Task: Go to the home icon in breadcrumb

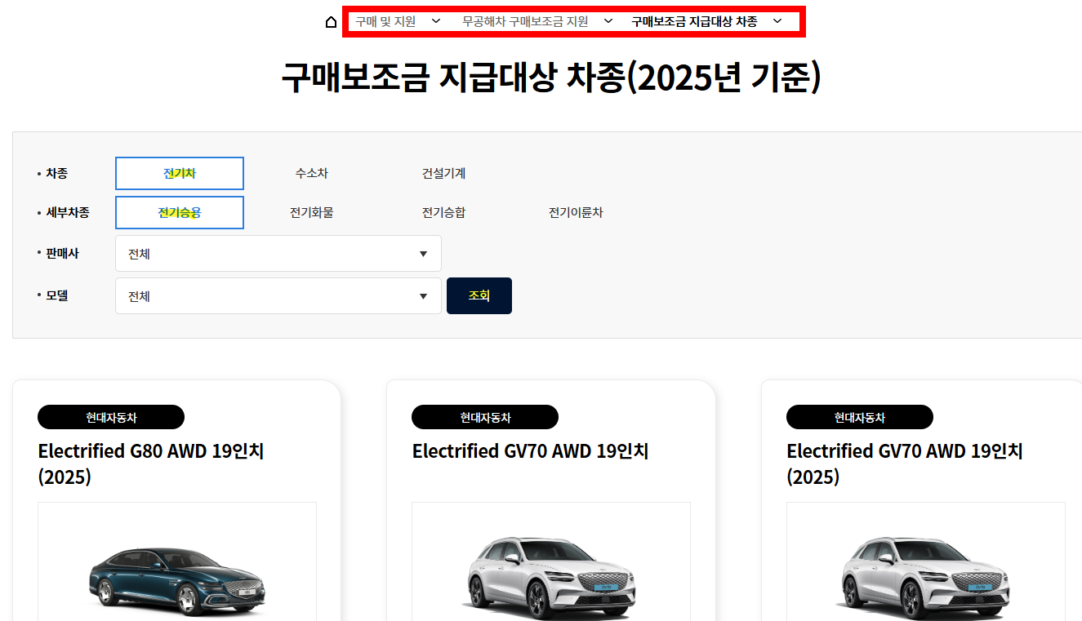Action: [331, 22]
